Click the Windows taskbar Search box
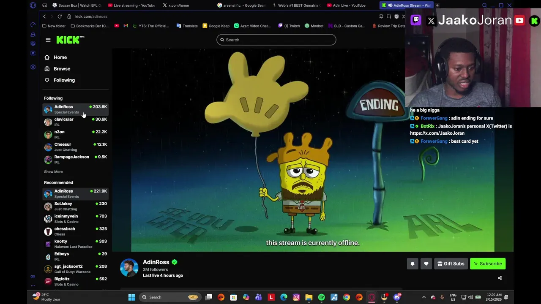 click(170, 298)
